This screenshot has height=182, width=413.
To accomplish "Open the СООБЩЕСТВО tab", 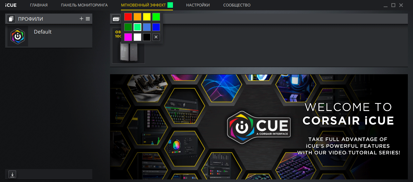I will pos(237,5).
